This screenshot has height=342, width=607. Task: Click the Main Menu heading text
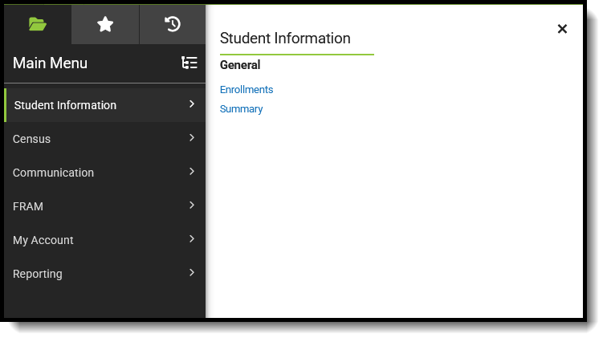(50, 63)
